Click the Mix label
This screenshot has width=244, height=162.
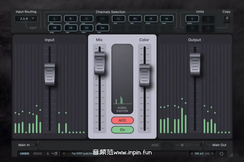(99, 40)
